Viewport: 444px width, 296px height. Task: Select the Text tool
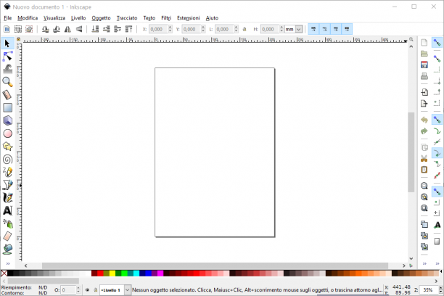(7, 210)
